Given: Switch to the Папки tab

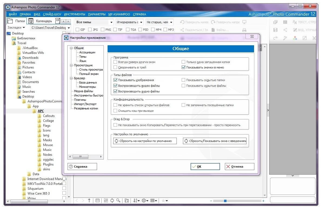Looking at the screenshot, I should coord(16,21).
